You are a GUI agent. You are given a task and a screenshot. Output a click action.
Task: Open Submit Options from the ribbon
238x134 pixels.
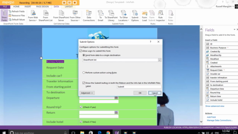135,16
